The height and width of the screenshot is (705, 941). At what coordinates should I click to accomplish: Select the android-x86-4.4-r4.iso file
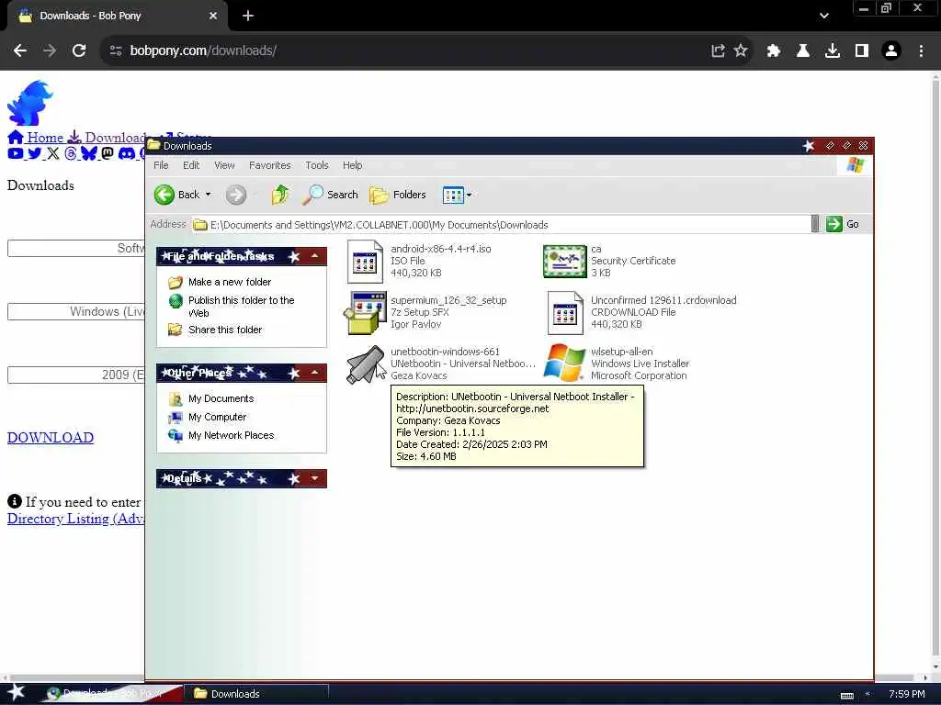click(x=420, y=261)
